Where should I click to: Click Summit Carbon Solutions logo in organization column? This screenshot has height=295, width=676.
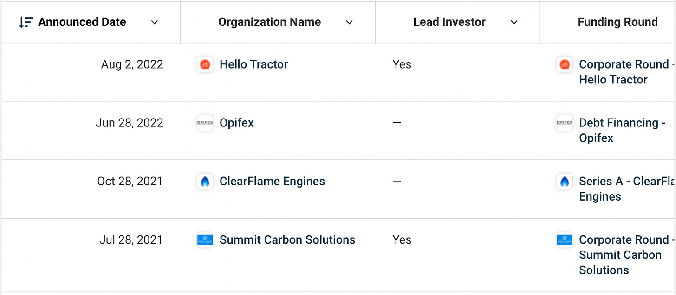205,240
